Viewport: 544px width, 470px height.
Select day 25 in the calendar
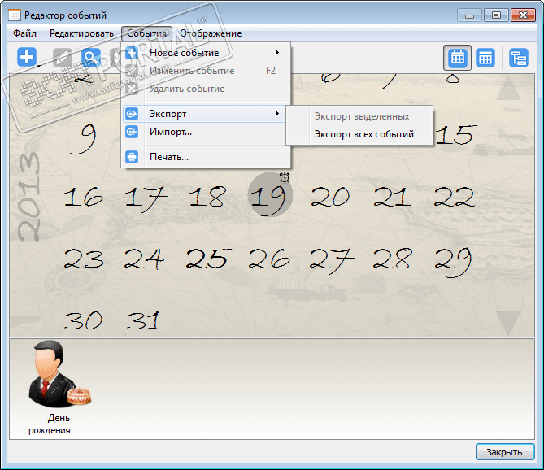208,259
